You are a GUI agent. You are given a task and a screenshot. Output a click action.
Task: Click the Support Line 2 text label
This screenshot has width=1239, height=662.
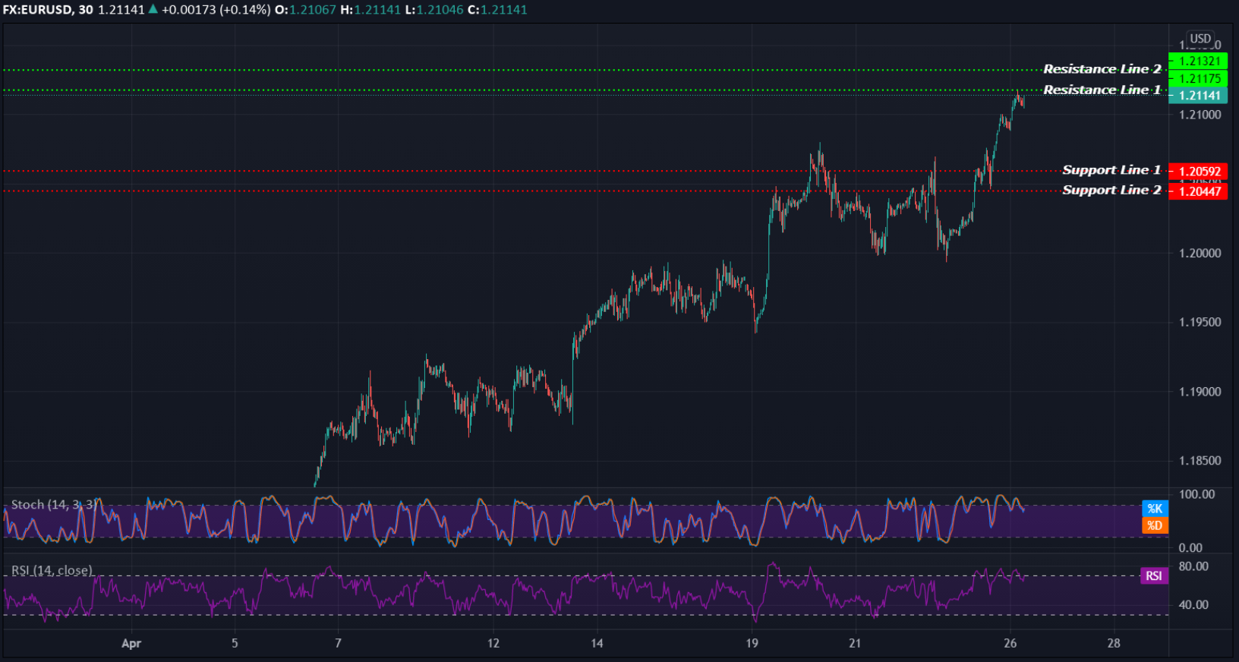coord(1111,190)
